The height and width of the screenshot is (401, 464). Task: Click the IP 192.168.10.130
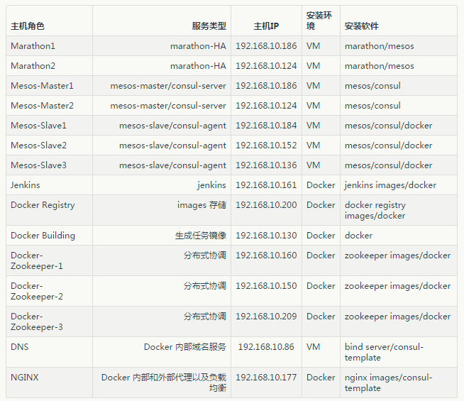pyautogui.click(x=266, y=236)
